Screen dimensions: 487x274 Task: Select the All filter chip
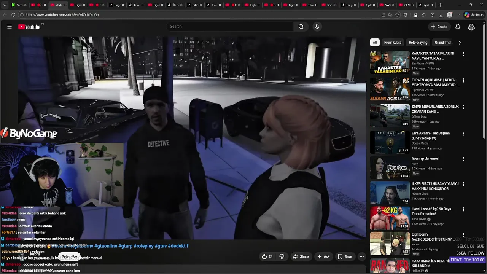click(375, 43)
